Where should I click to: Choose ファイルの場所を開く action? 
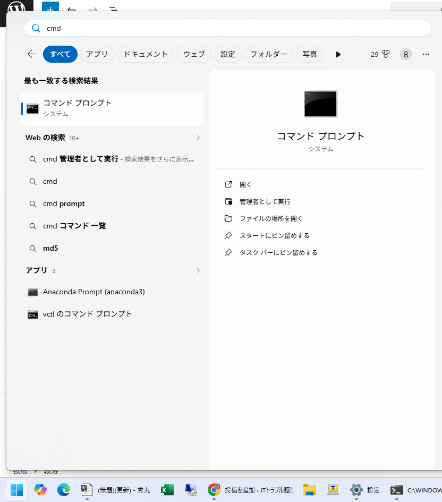270,218
